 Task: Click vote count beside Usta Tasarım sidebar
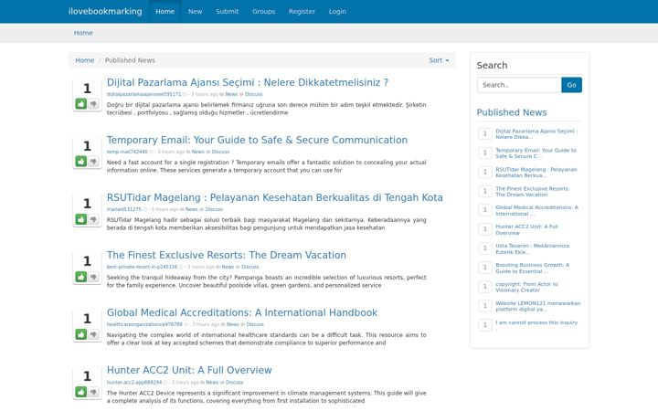tap(484, 248)
